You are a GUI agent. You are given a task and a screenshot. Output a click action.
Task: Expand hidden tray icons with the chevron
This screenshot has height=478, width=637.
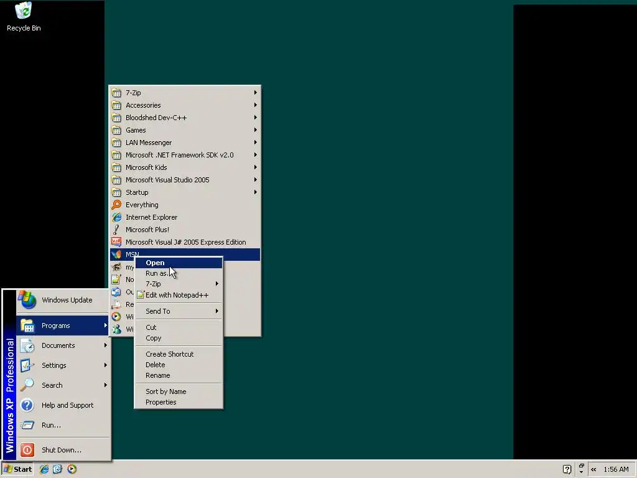593,469
